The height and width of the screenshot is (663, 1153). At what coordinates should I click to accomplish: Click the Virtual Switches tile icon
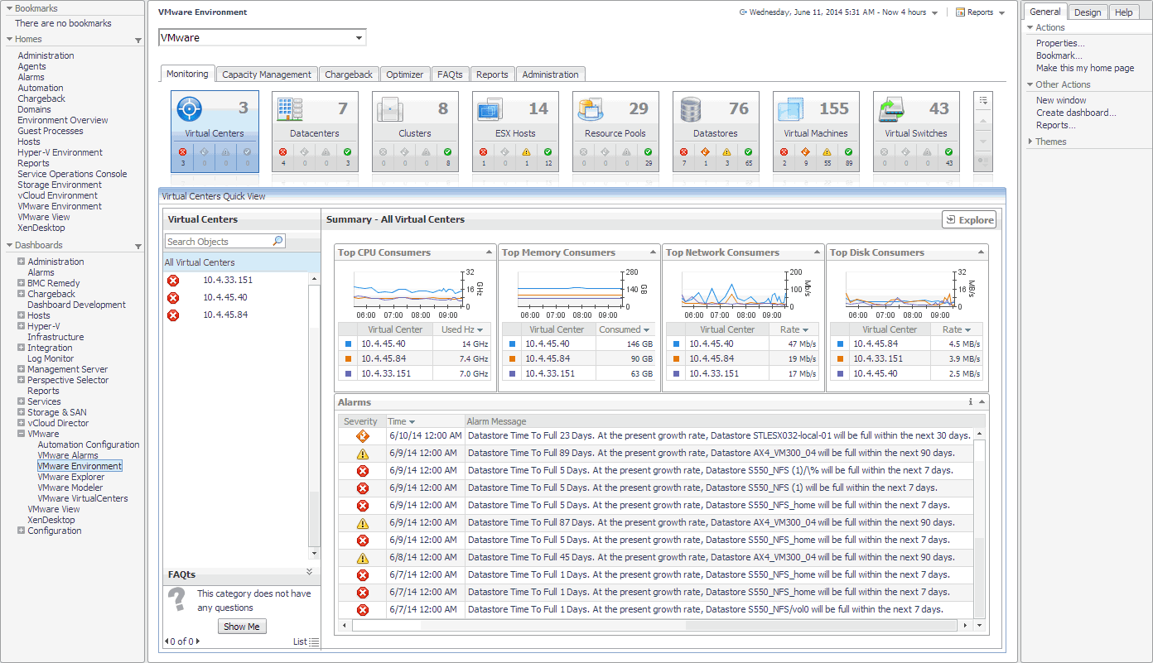(x=891, y=109)
